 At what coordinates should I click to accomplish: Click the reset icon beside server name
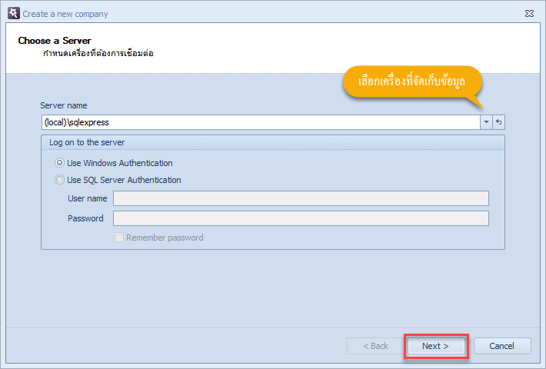(498, 122)
